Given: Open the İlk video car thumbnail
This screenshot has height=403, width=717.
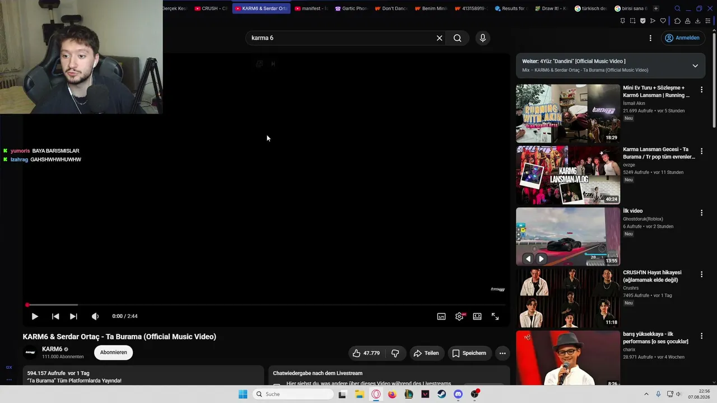Looking at the screenshot, I should point(568,237).
